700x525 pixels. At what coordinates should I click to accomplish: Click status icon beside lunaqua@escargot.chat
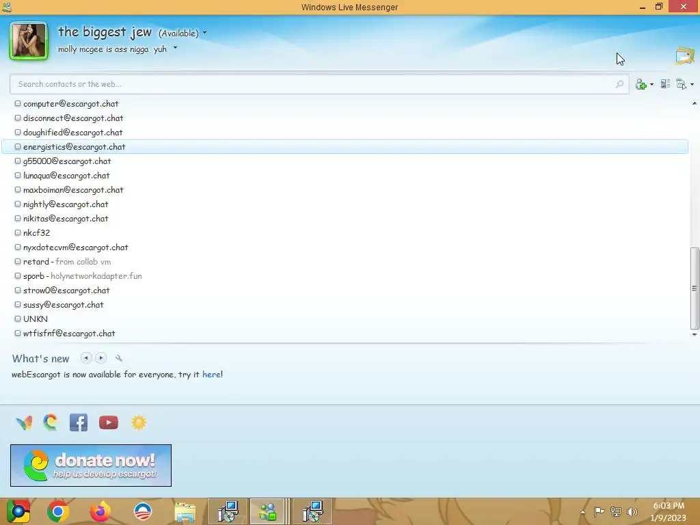click(17, 175)
